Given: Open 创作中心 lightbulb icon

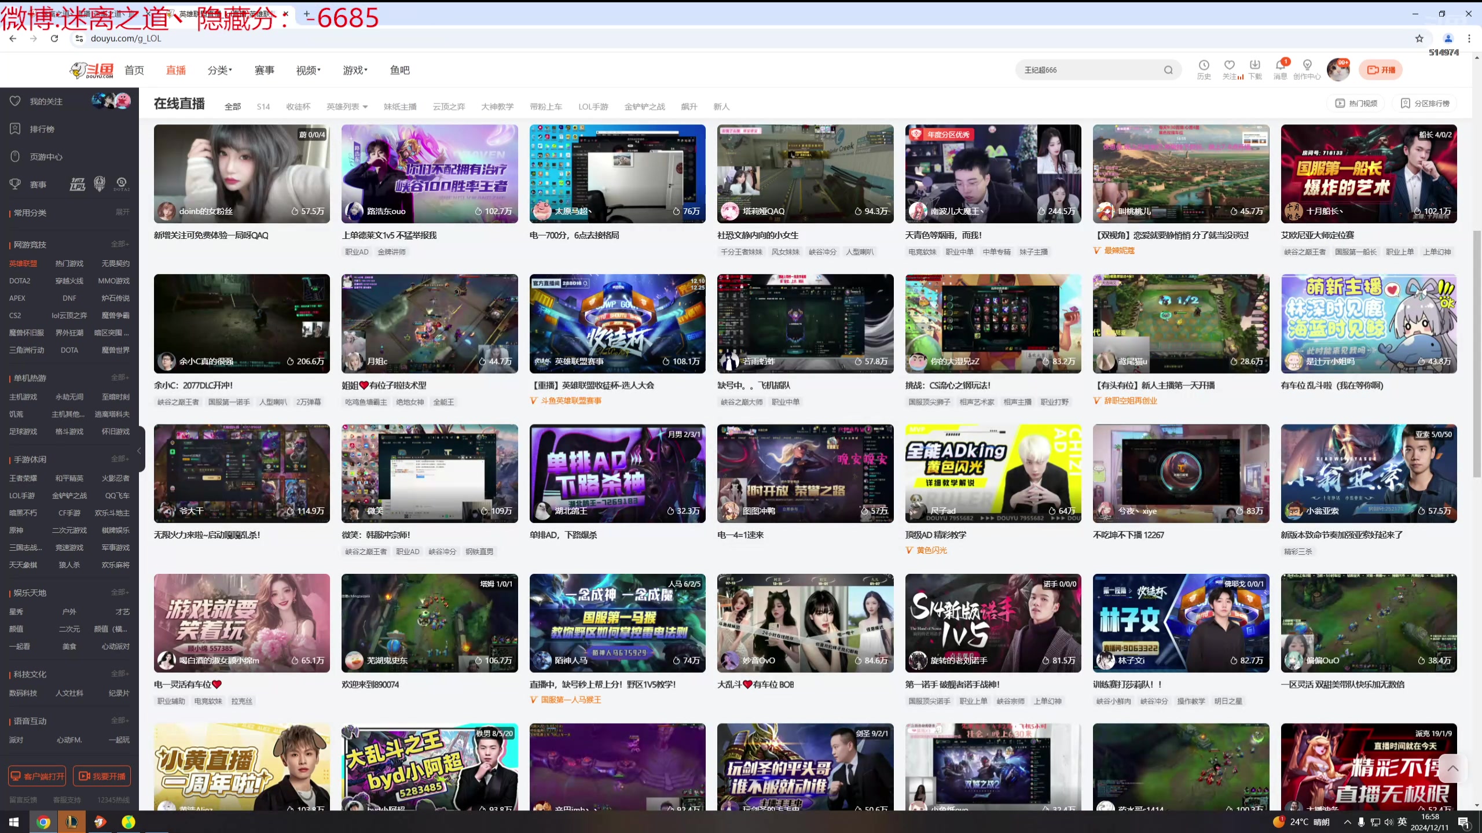Looking at the screenshot, I should tap(1307, 69).
